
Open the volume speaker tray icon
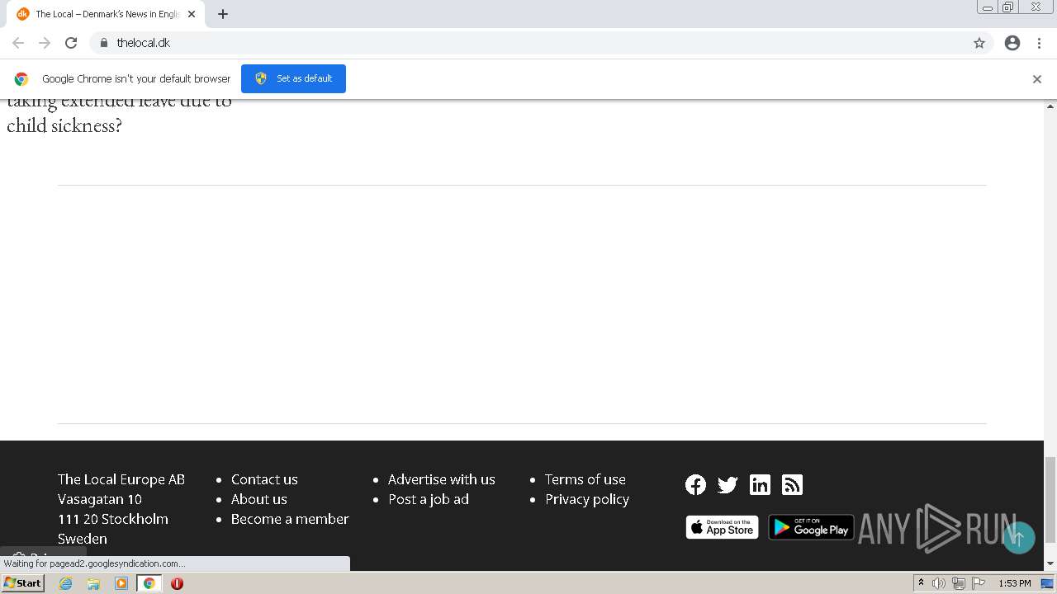coord(939,583)
